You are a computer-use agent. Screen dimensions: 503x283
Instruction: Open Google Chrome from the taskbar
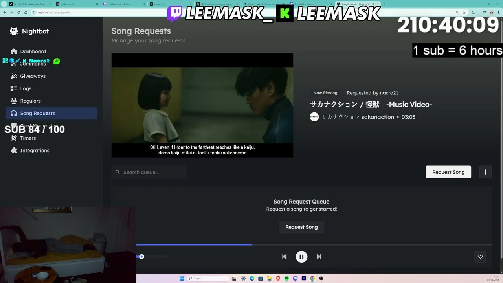(x=312, y=278)
